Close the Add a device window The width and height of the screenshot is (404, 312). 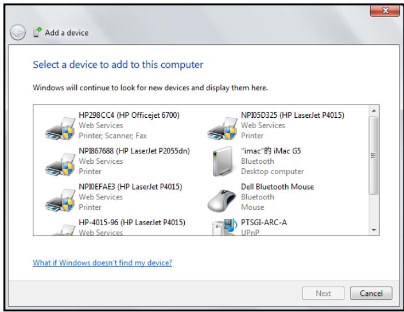(x=385, y=10)
